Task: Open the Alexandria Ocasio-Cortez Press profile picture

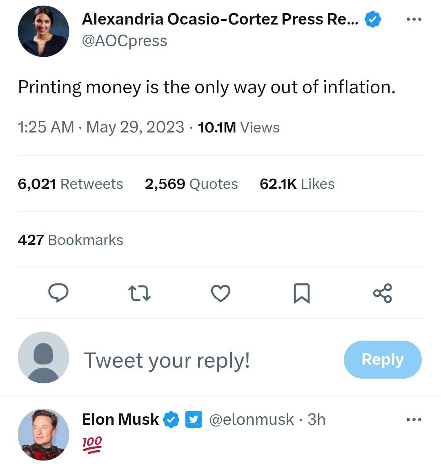Action: tap(43, 31)
